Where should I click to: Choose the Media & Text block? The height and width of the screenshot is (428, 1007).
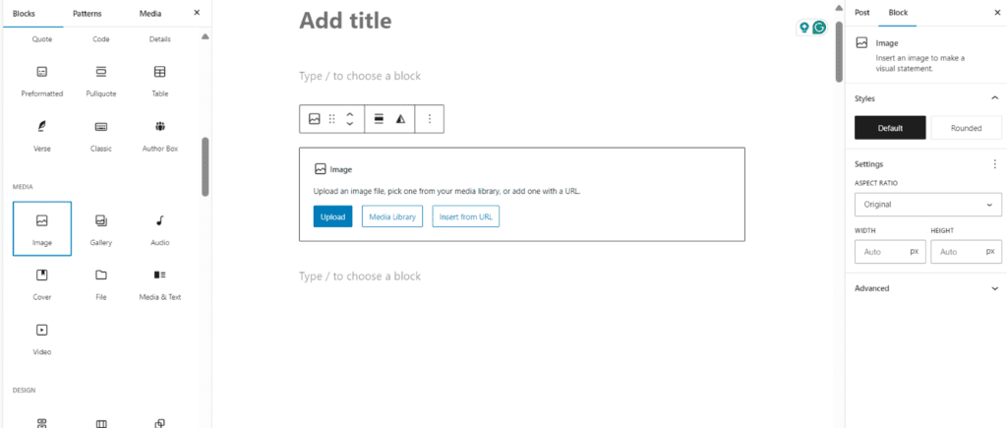160,283
